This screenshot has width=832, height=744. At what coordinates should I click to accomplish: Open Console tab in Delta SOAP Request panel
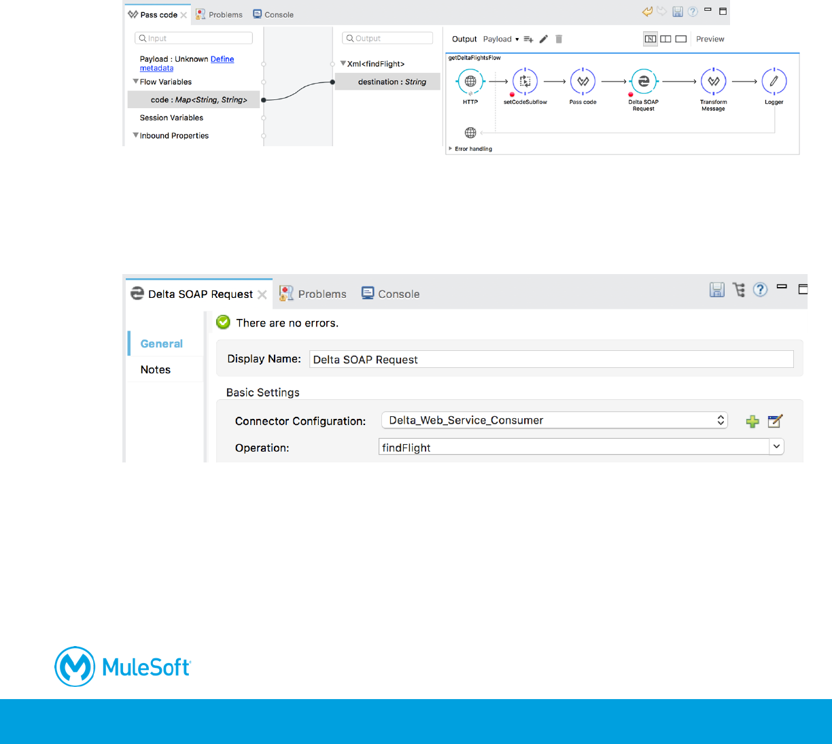click(x=390, y=294)
